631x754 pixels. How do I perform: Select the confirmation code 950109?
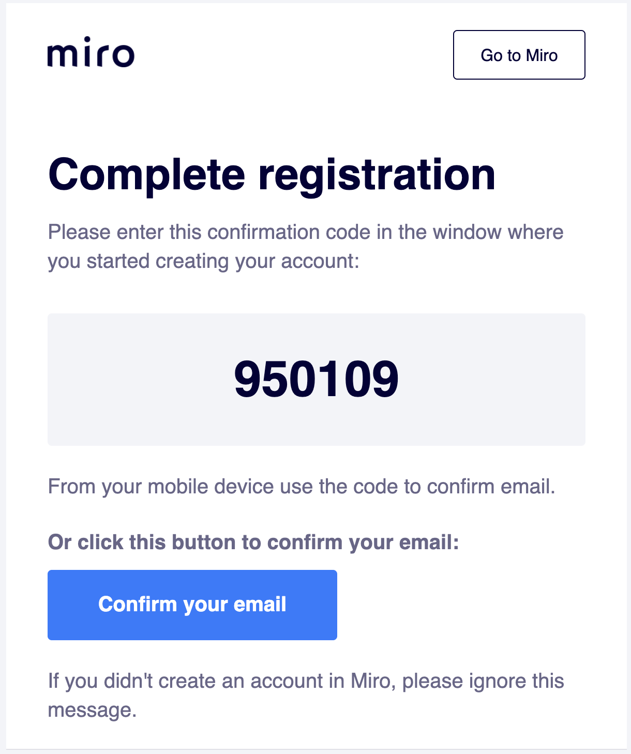click(x=316, y=379)
